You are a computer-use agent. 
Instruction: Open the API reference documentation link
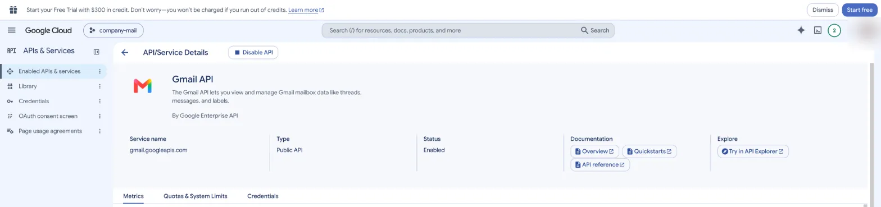[x=600, y=165]
